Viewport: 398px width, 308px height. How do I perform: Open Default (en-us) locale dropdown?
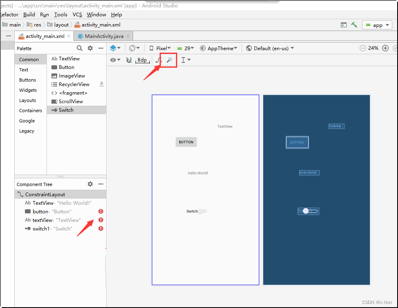pos(270,48)
